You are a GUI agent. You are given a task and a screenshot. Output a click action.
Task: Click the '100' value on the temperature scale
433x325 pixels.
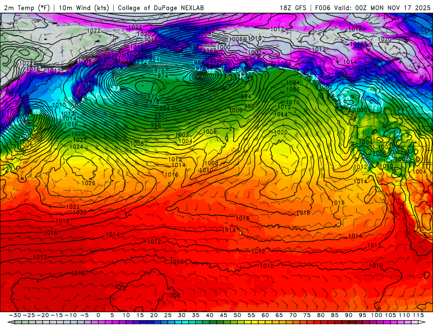pos(376,315)
